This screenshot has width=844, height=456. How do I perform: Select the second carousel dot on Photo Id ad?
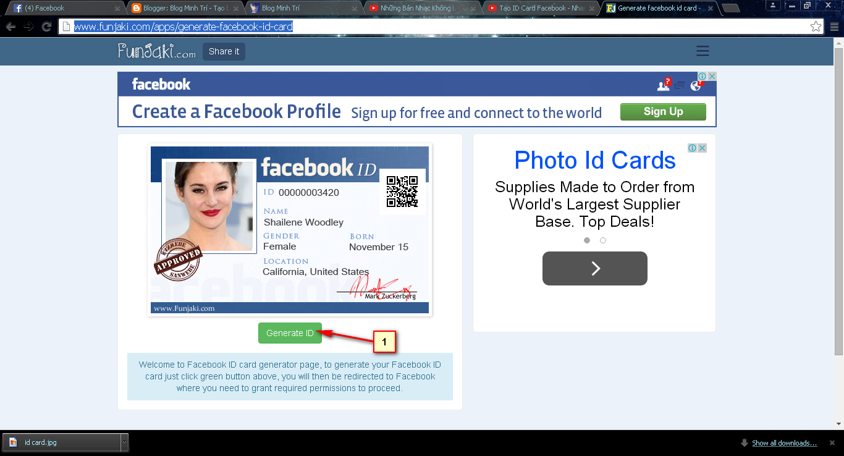click(x=603, y=240)
